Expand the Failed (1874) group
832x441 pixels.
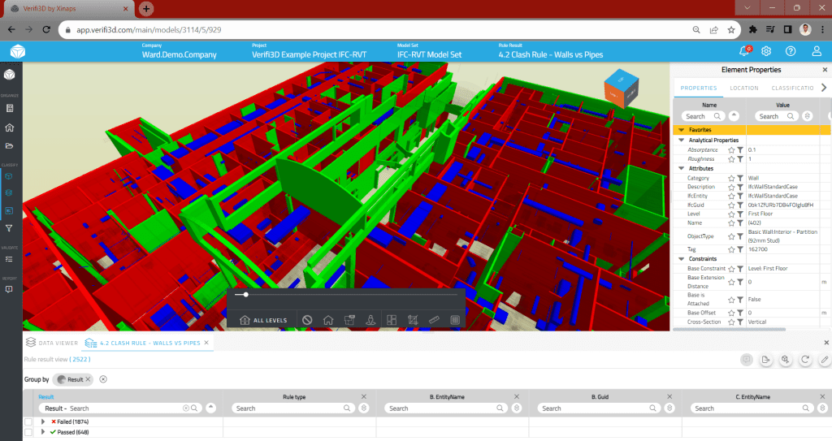43,422
